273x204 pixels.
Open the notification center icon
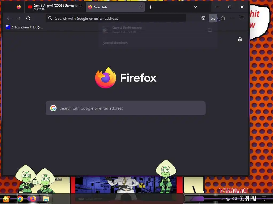[x=264, y=199]
